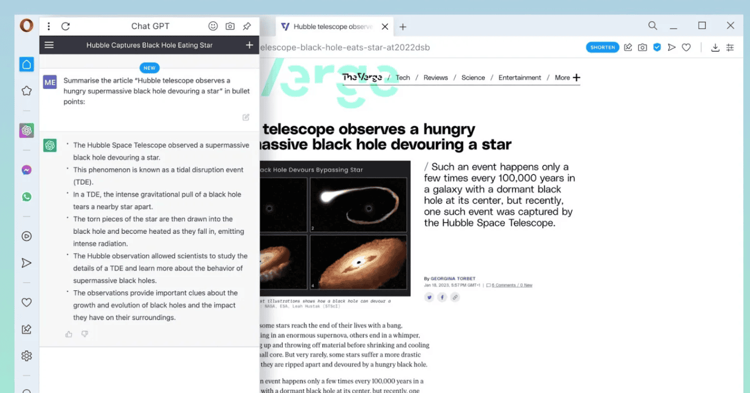Reload the Chat GPT panel
The width and height of the screenshot is (750, 393).
click(x=65, y=26)
